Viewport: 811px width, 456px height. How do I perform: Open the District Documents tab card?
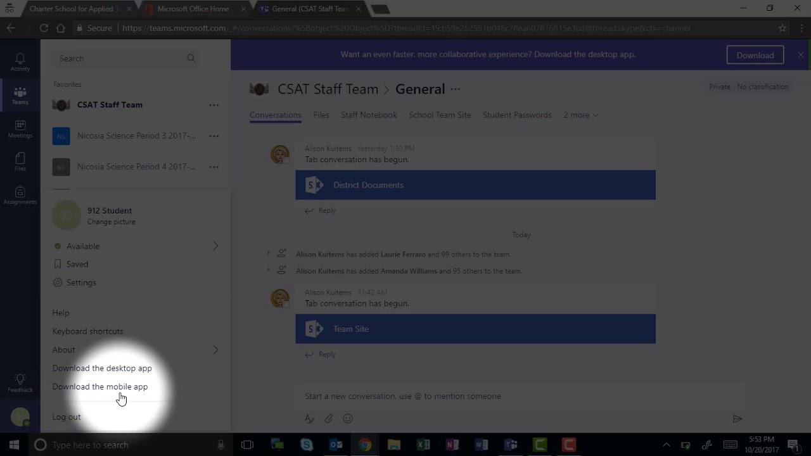(475, 185)
